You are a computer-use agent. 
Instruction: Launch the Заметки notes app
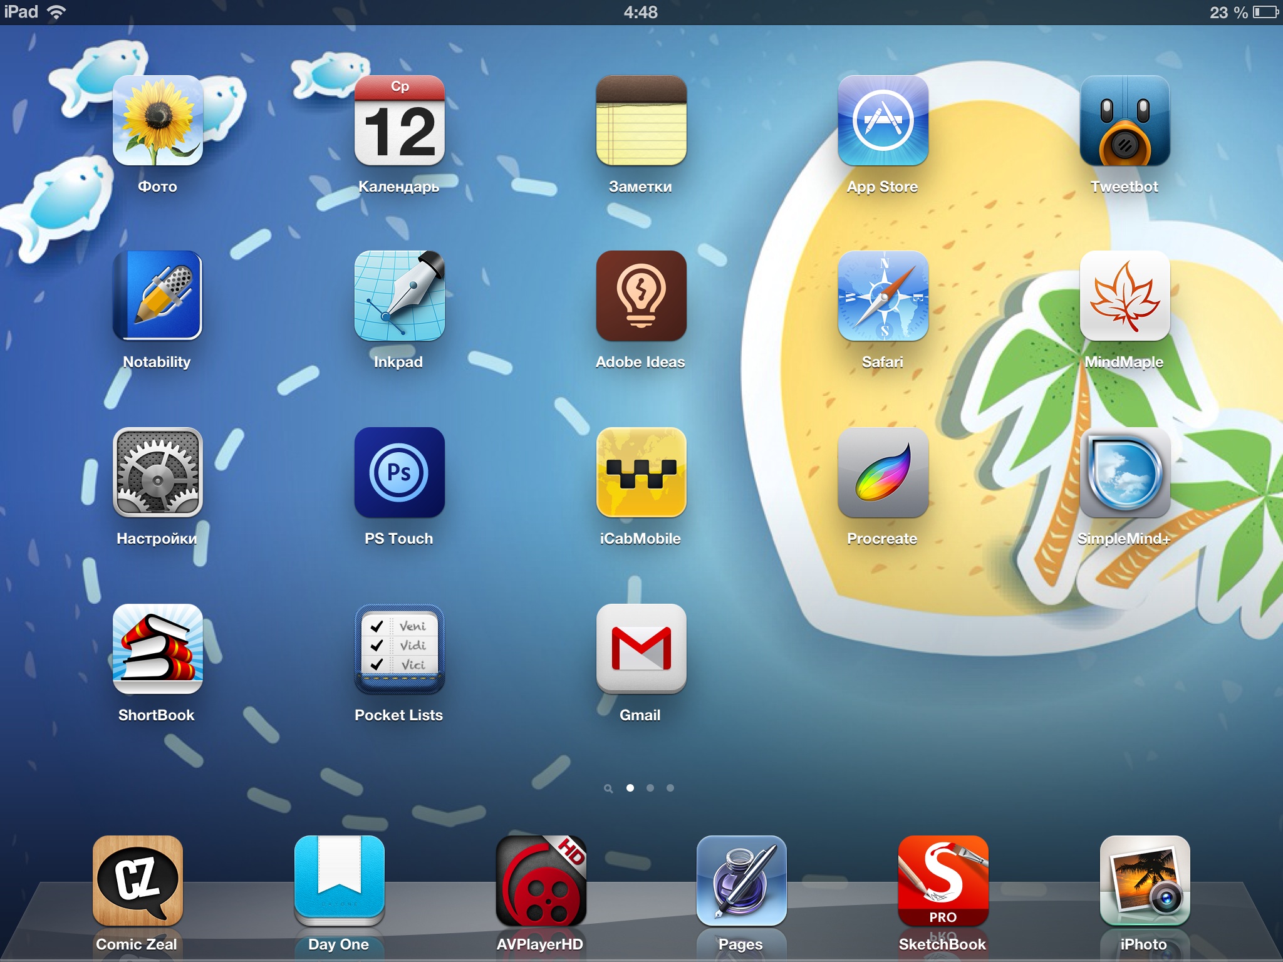coord(641,120)
